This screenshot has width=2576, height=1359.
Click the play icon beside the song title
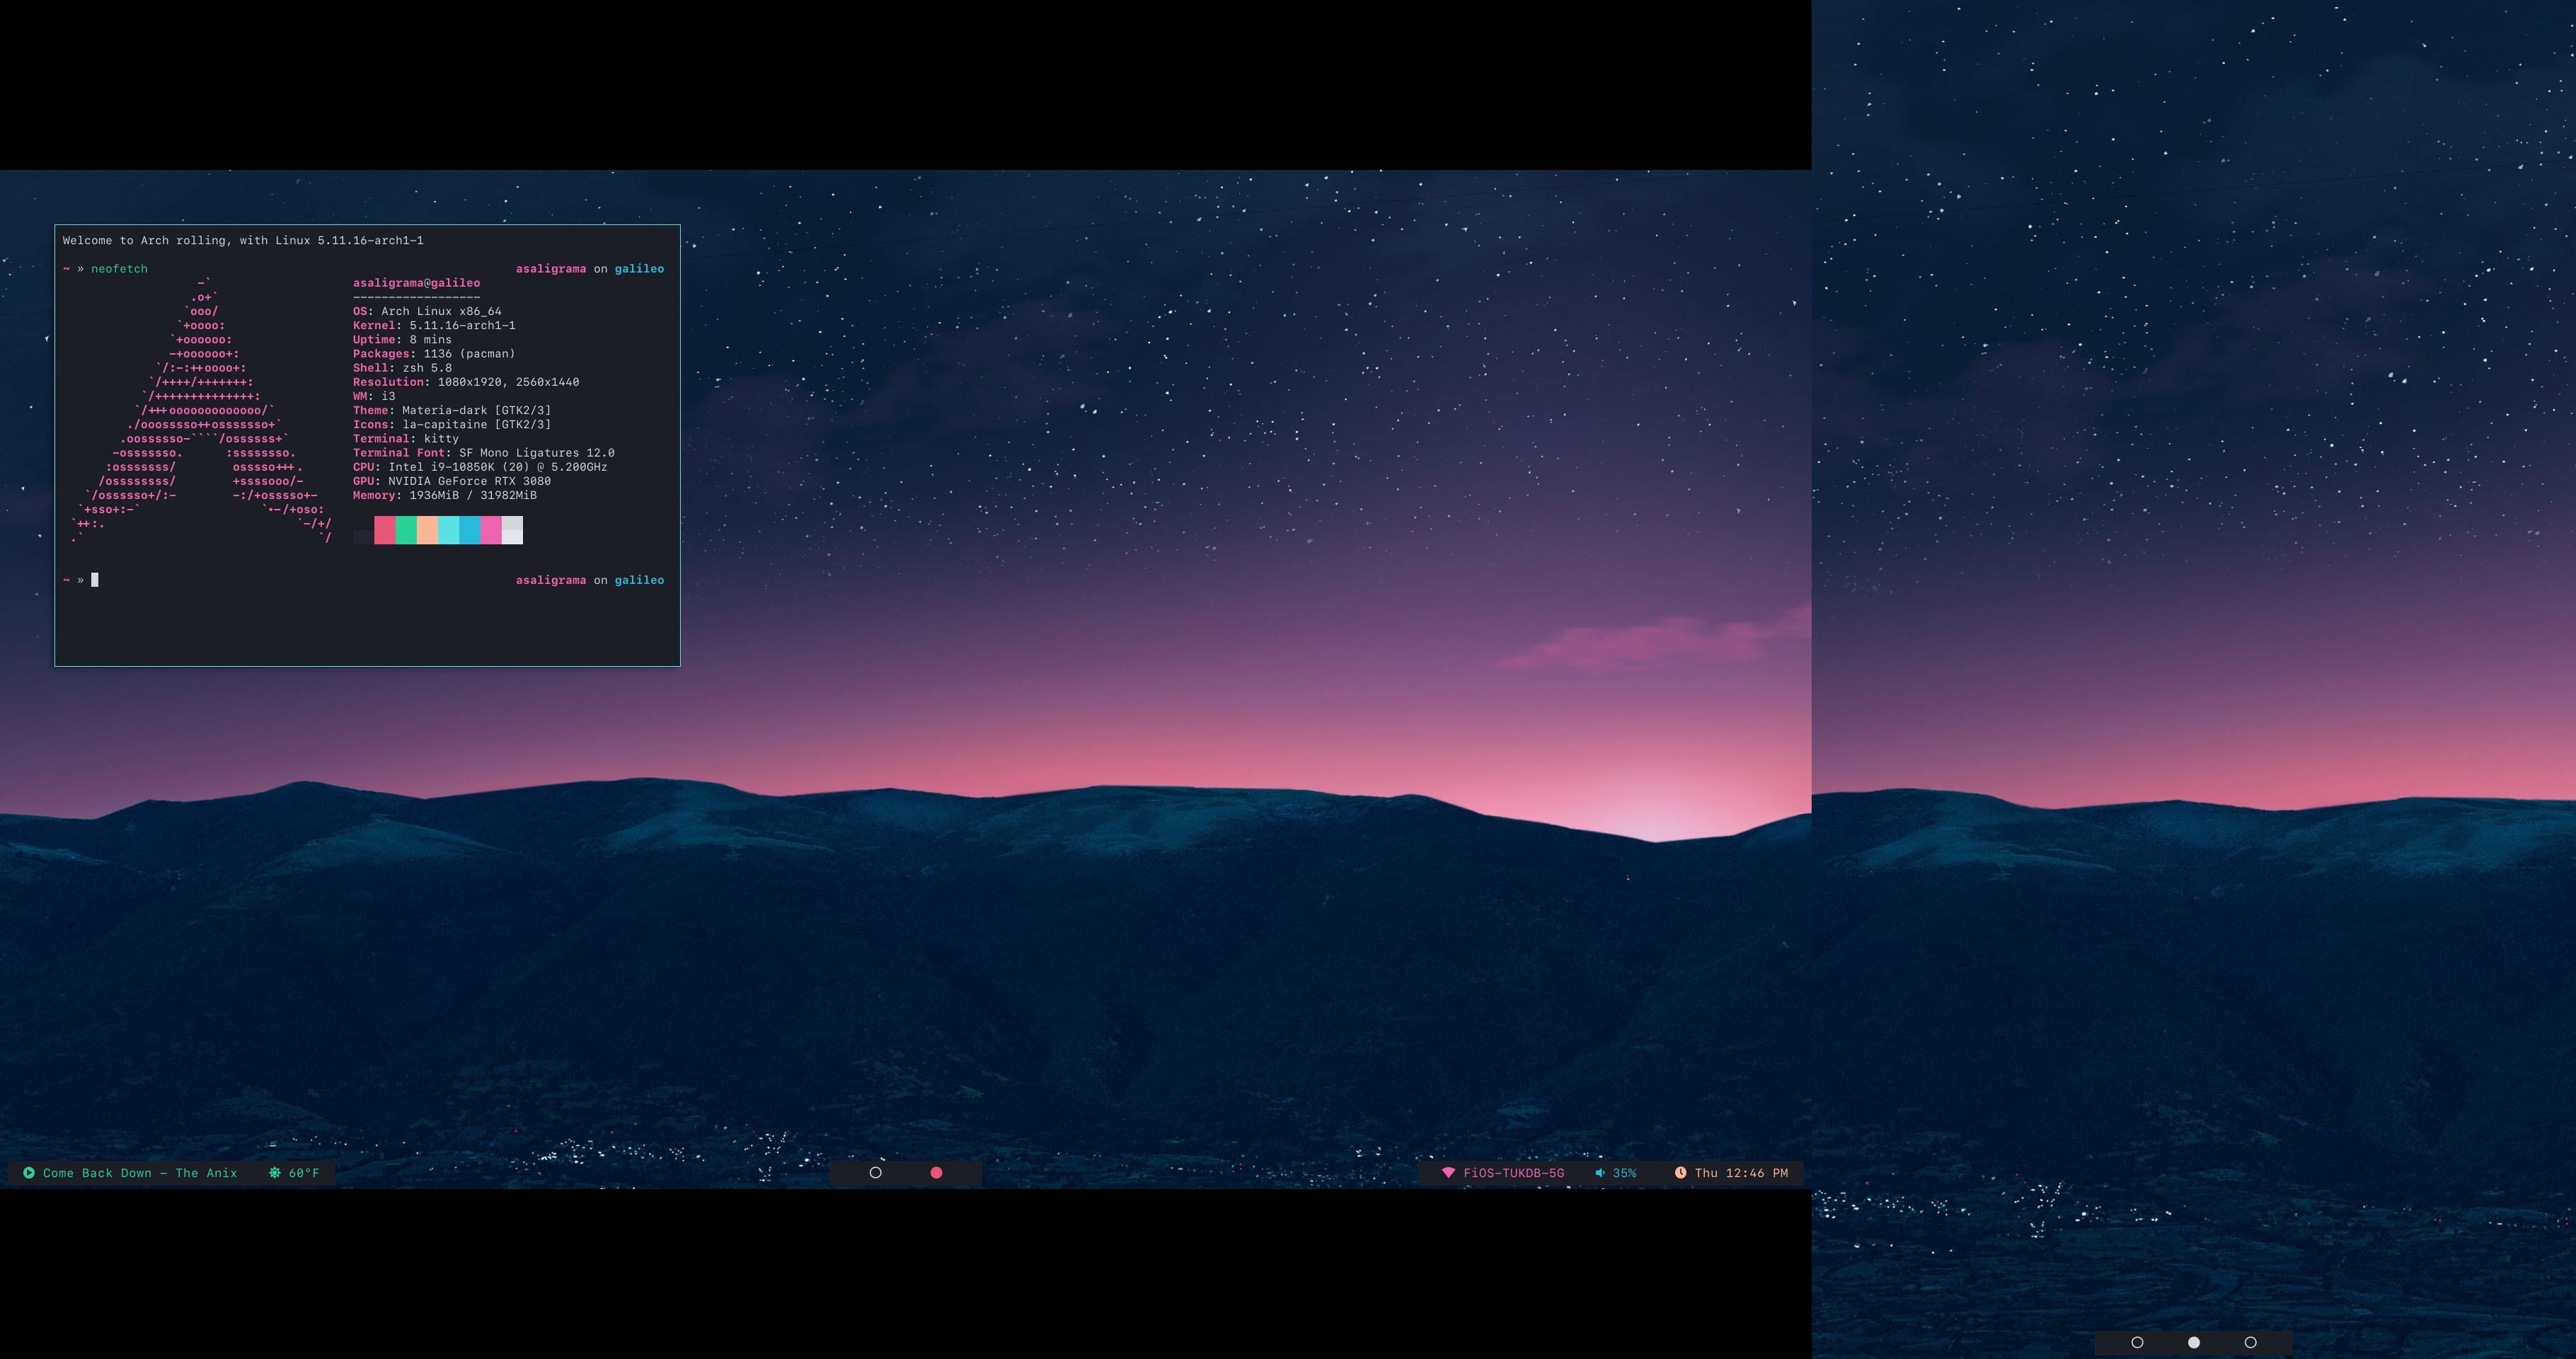(29, 1173)
